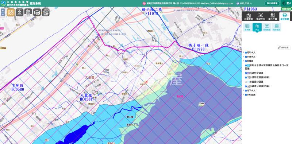Select the fourth geology layer category icon

point(277,27)
